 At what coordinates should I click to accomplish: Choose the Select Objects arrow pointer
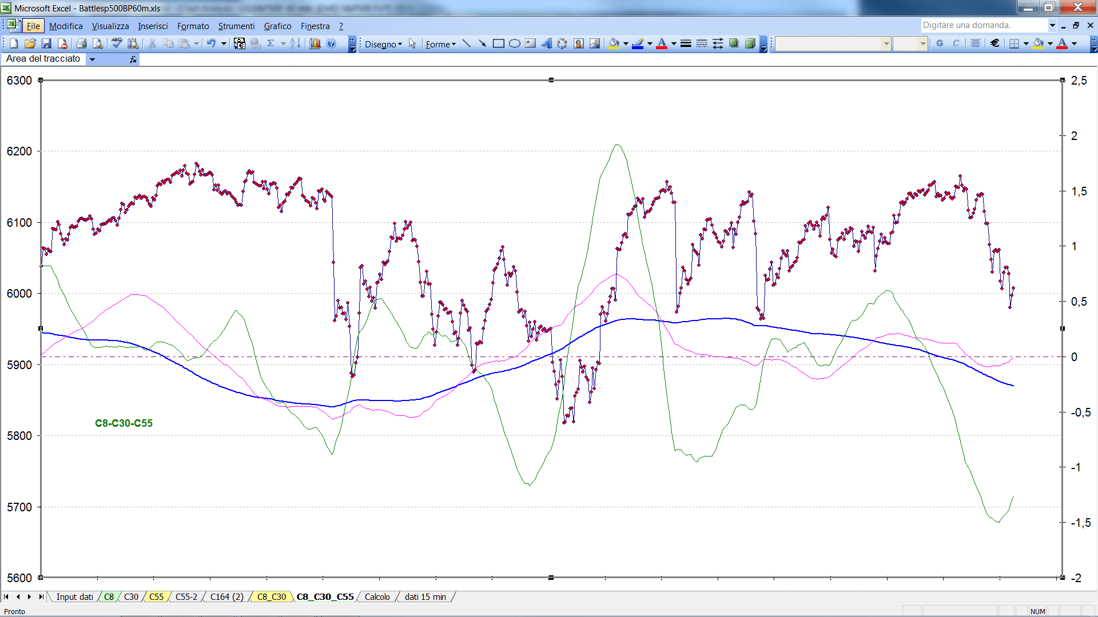412,44
